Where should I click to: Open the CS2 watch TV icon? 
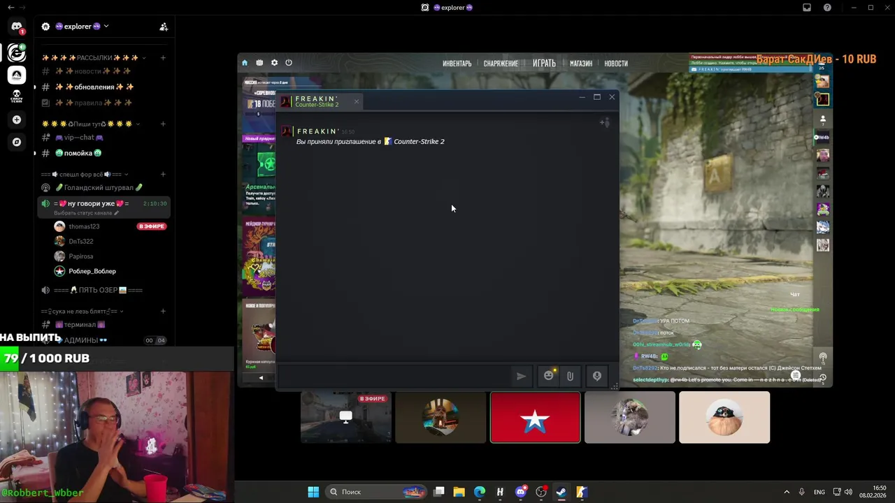259,63
